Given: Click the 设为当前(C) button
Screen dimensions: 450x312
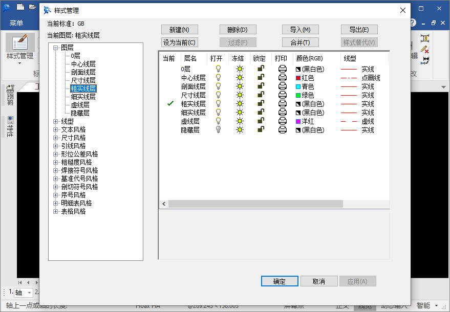Looking at the screenshot, I should click(179, 42).
